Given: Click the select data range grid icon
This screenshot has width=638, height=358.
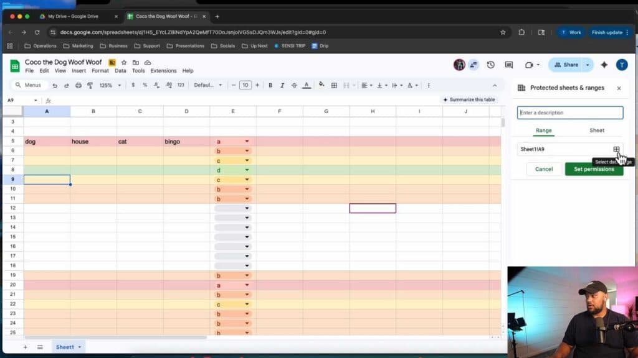Looking at the screenshot, I should point(616,149).
